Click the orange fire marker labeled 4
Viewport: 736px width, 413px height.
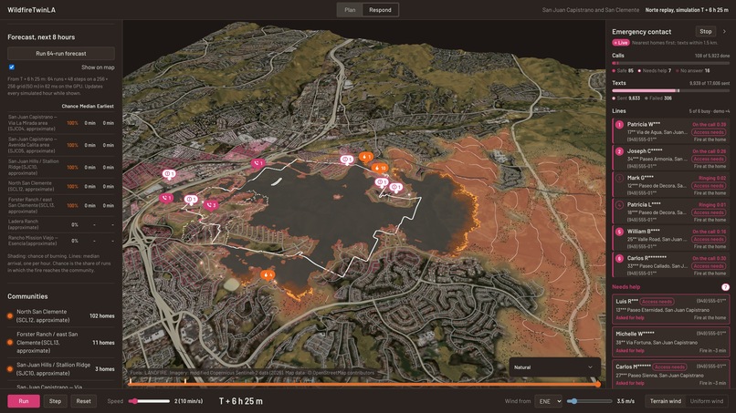click(x=267, y=274)
